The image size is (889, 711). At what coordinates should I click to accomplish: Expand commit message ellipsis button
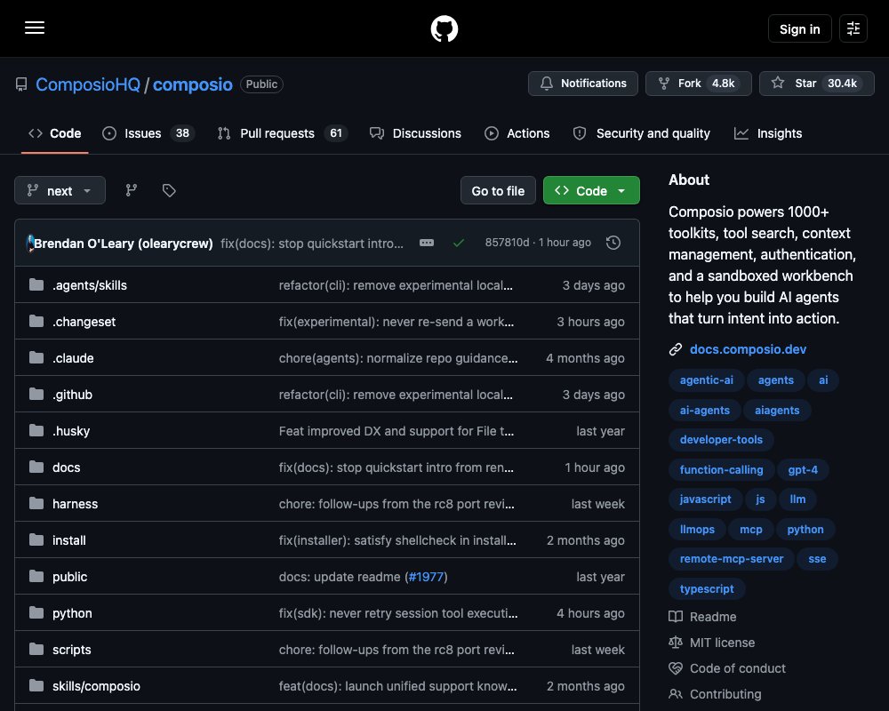(x=427, y=243)
